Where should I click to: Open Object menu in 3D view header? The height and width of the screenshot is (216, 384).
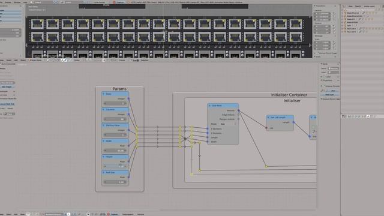tap(23, 60)
